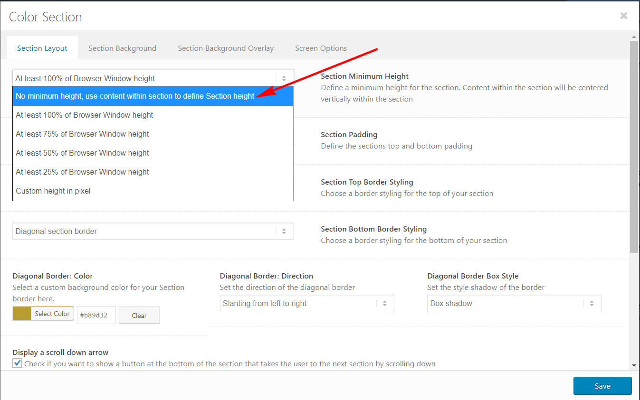Open the Section Background Overlay tab
This screenshot has height=400, width=640.
click(226, 48)
